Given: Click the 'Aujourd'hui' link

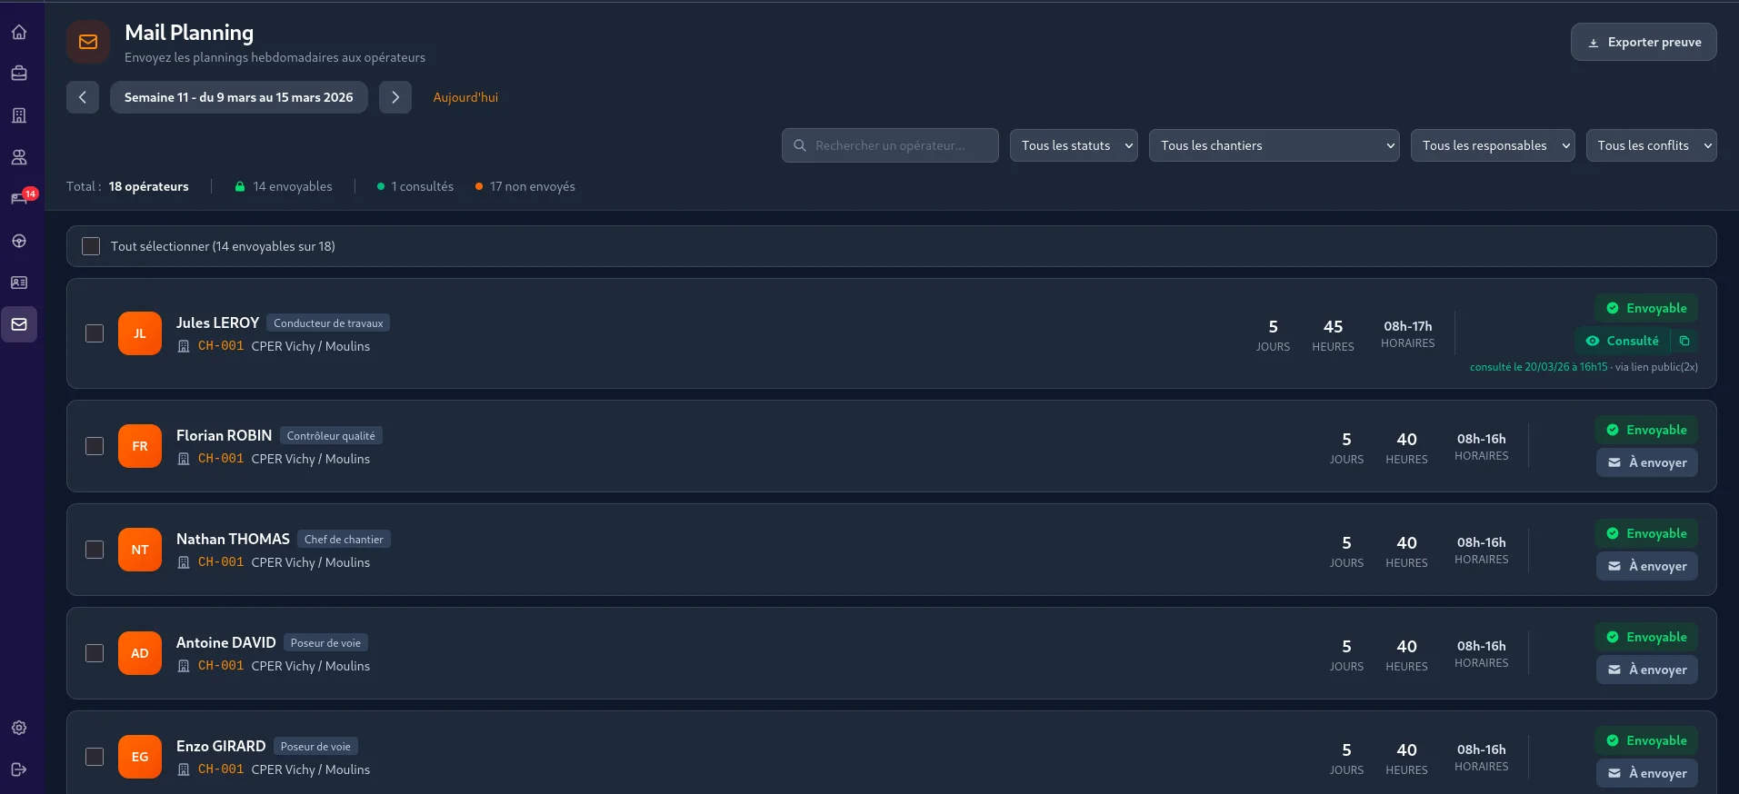Looking at the screenshot, I should [465, 97].
